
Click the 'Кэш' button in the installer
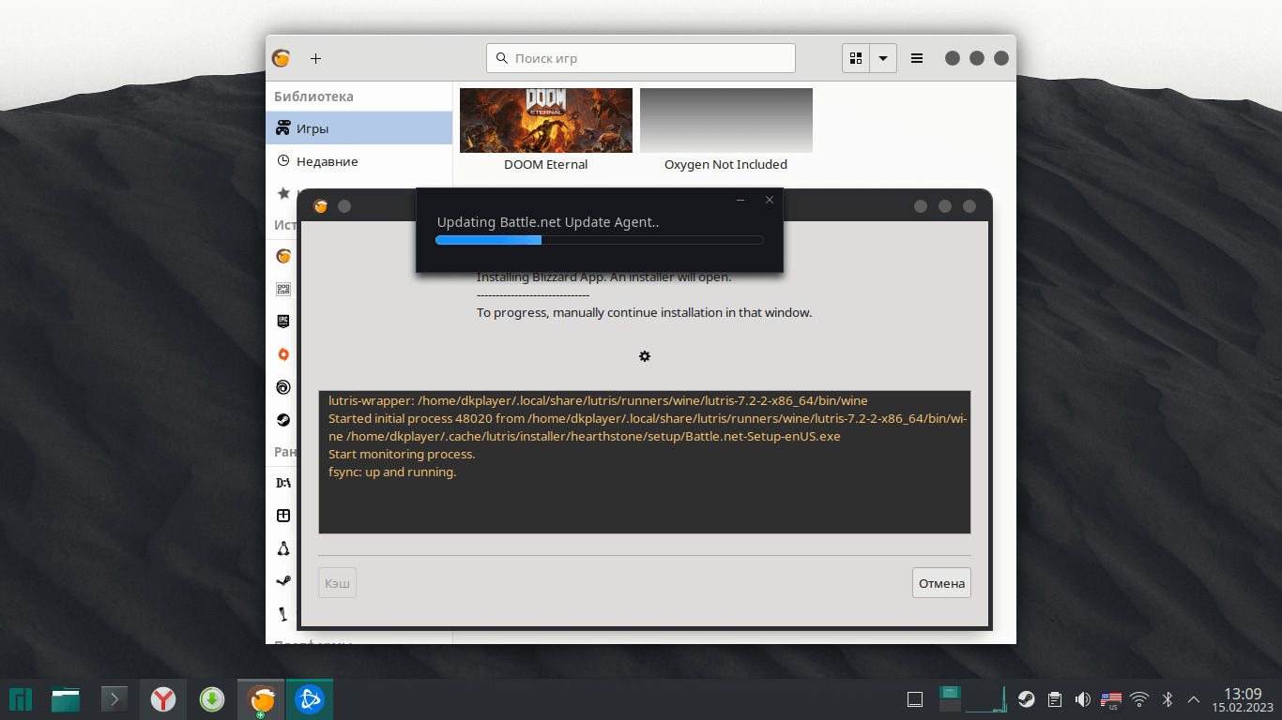coord(338,583)
